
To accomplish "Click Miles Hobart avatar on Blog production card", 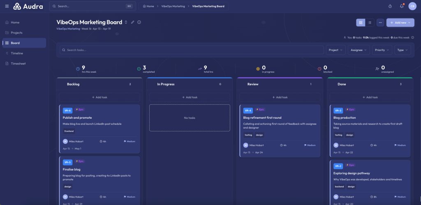I will tap(336, 145).
